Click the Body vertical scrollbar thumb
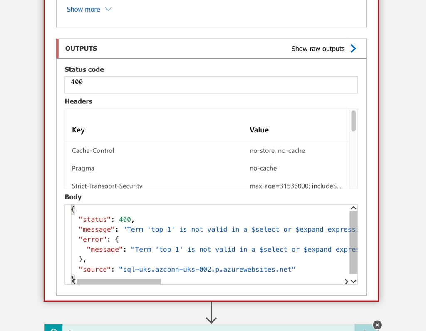The height and width of the screenshot is (331, 426). pos(354,242)
